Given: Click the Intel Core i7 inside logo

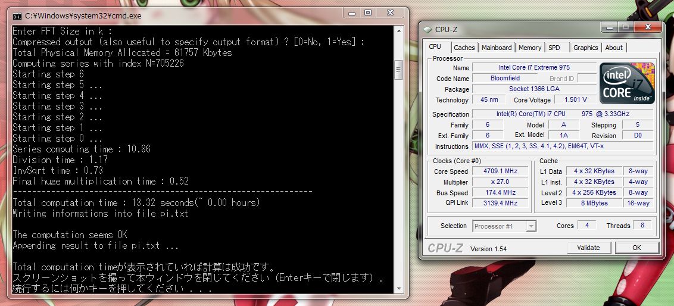Looking at the screenshot, I should (x=627, y=83).
